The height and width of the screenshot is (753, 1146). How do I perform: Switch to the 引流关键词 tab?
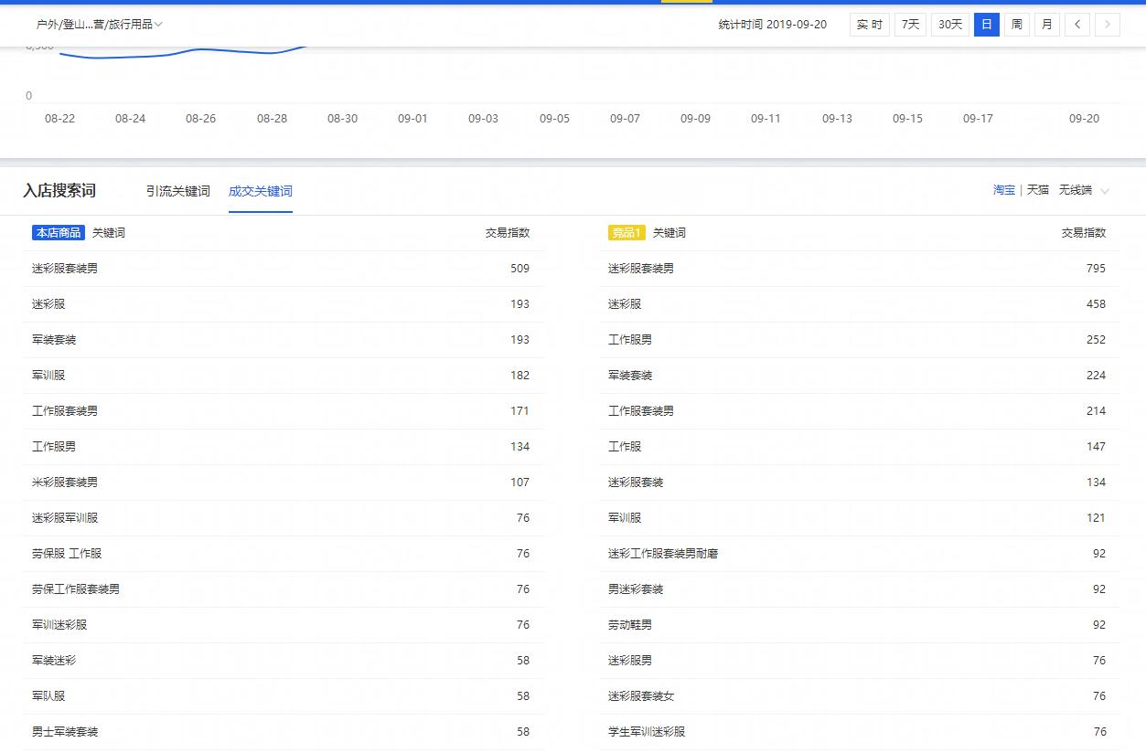pyautogui.click(x=177, y=191)
